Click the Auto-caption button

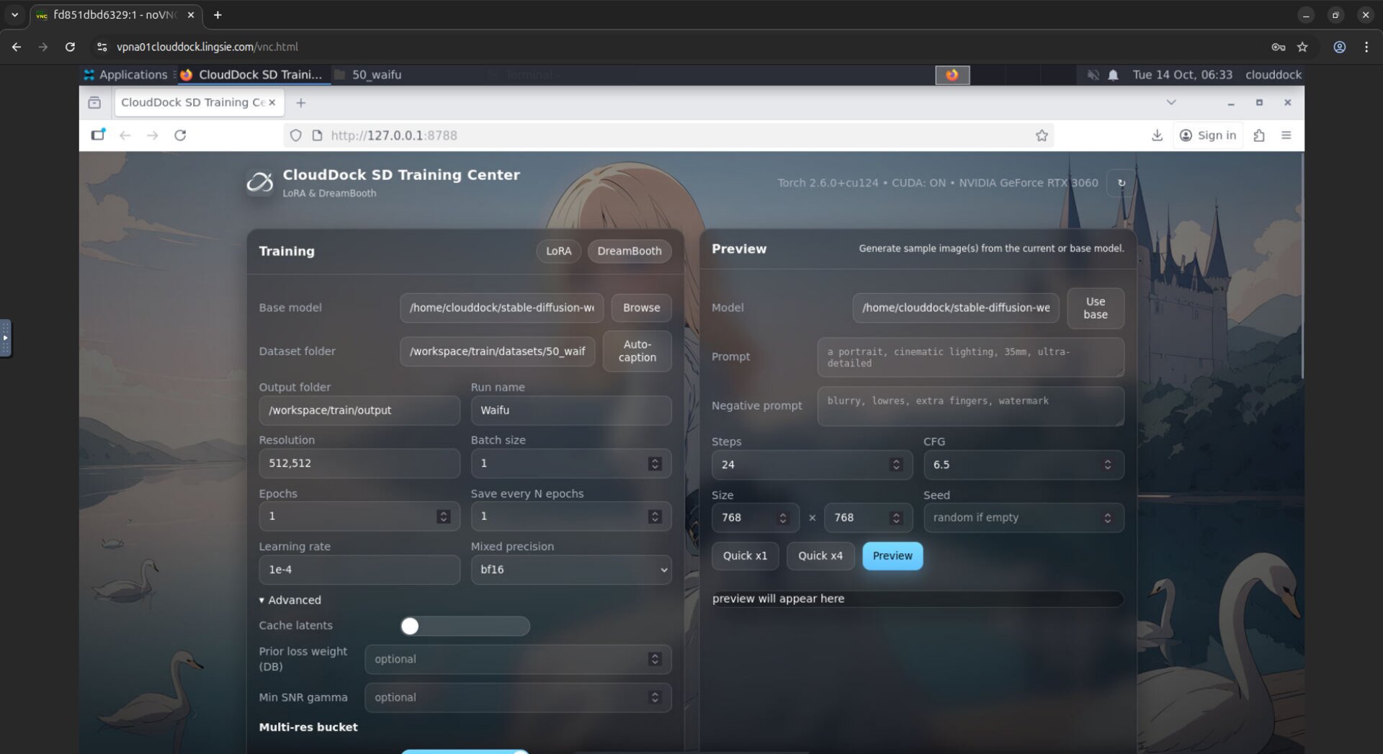[637, 351]
